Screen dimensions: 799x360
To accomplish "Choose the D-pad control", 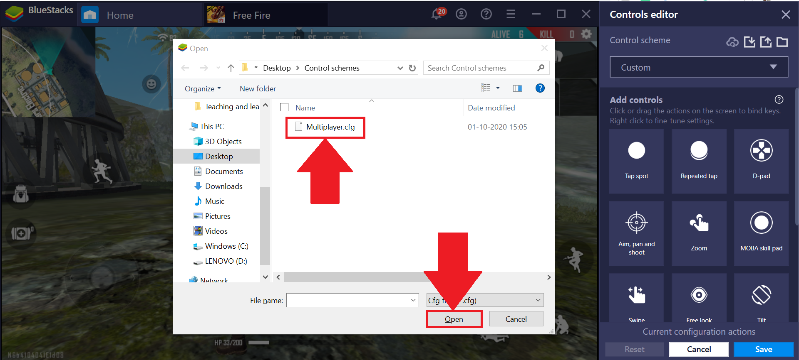I will pos(761,161).
